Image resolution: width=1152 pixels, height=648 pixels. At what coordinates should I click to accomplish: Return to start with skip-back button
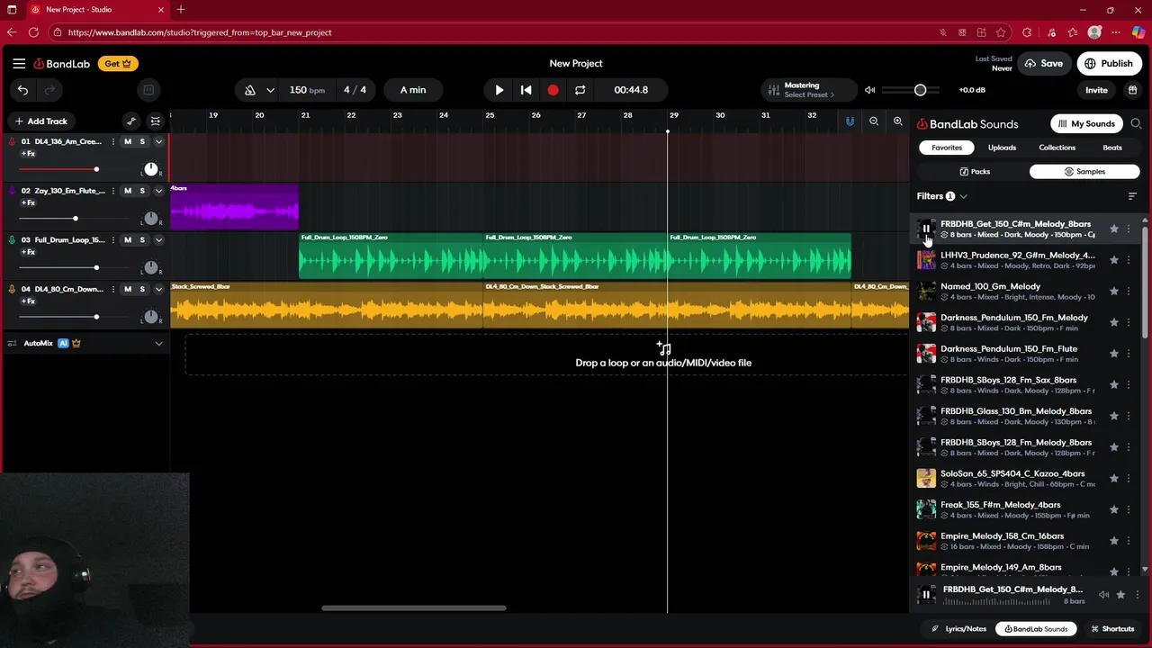526,90
